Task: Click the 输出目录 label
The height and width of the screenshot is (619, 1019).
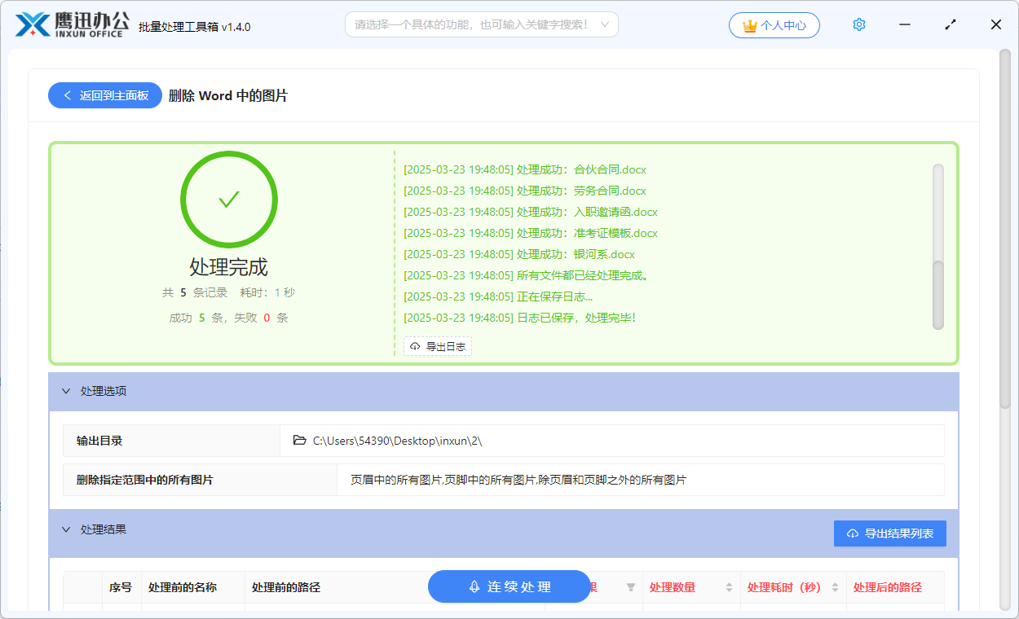Action: point(99,441)
